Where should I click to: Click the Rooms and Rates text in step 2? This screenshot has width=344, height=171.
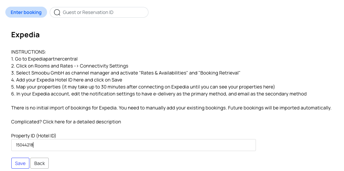point(54,66)
